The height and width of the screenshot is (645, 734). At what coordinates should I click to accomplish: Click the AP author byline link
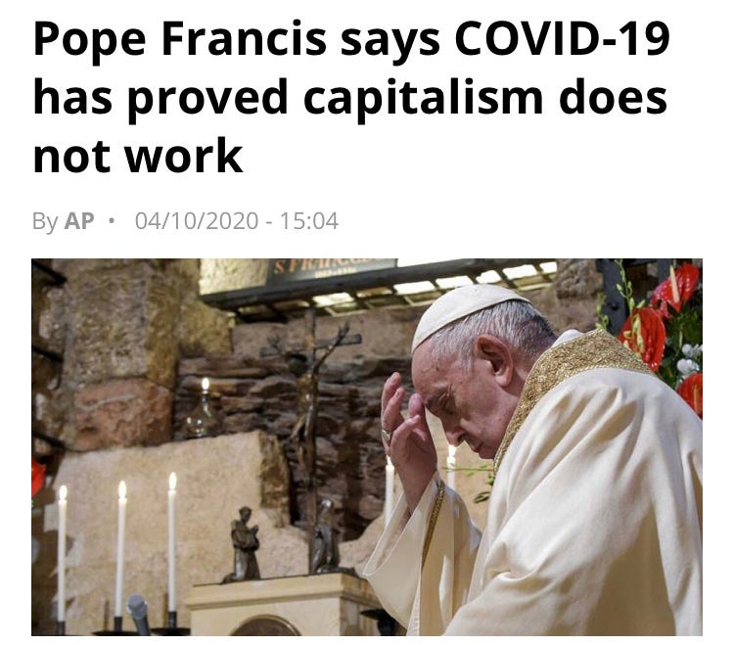79,221
